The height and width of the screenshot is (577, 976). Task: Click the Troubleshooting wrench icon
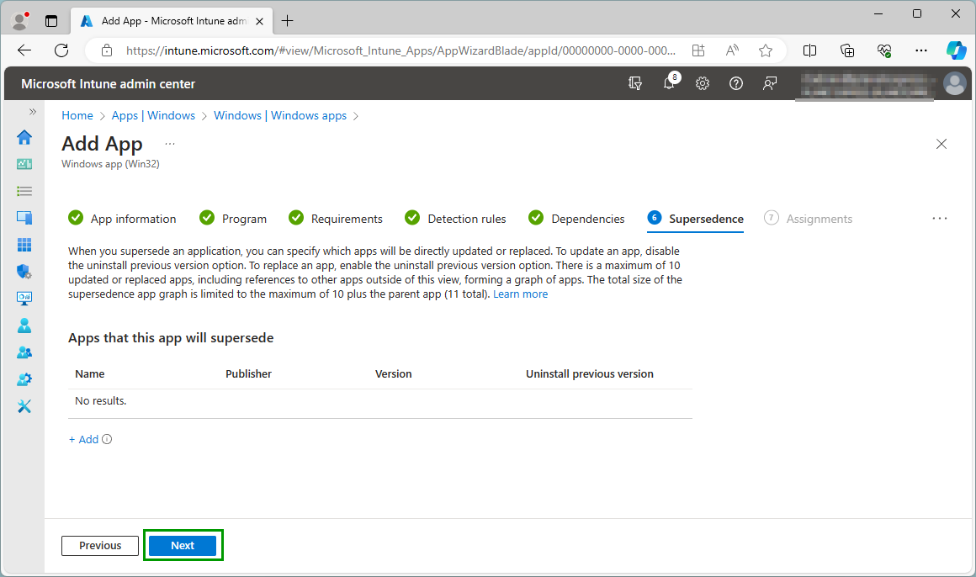tap(24, 406)
